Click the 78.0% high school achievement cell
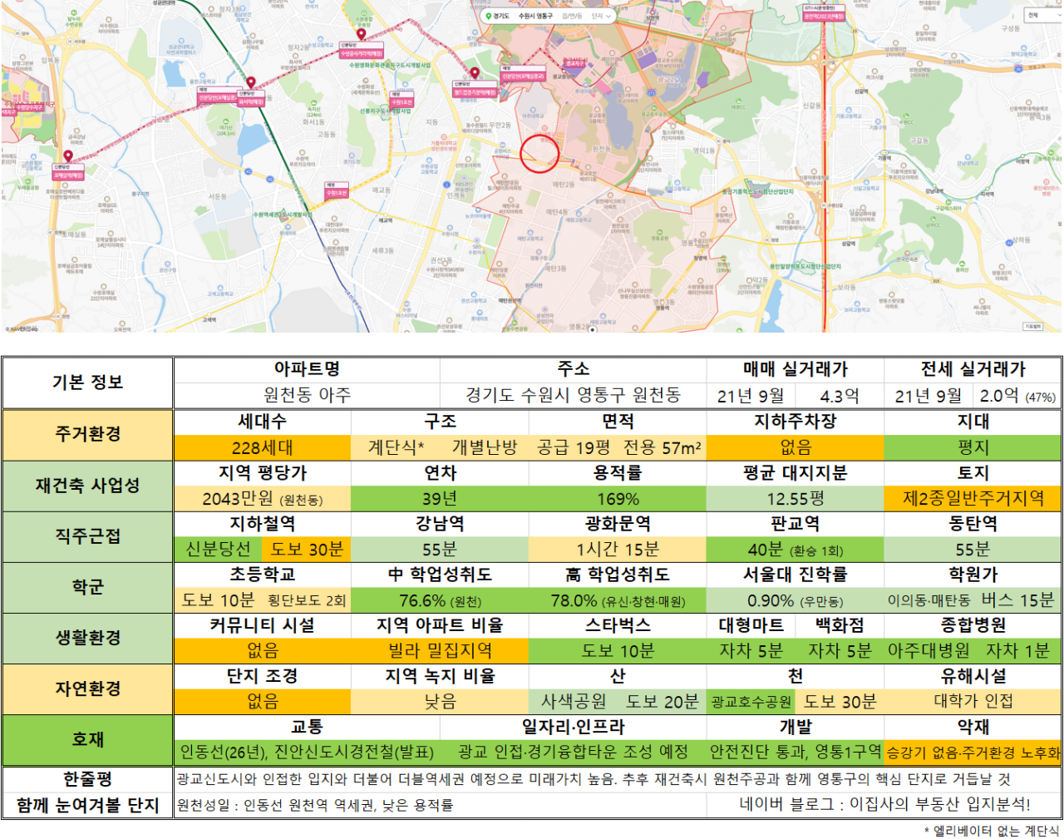1064x839 pixels. click(x=618, y=600)
